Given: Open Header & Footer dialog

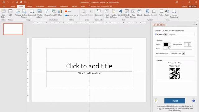Looking at the screenshot, I should [x=113, y=14].
